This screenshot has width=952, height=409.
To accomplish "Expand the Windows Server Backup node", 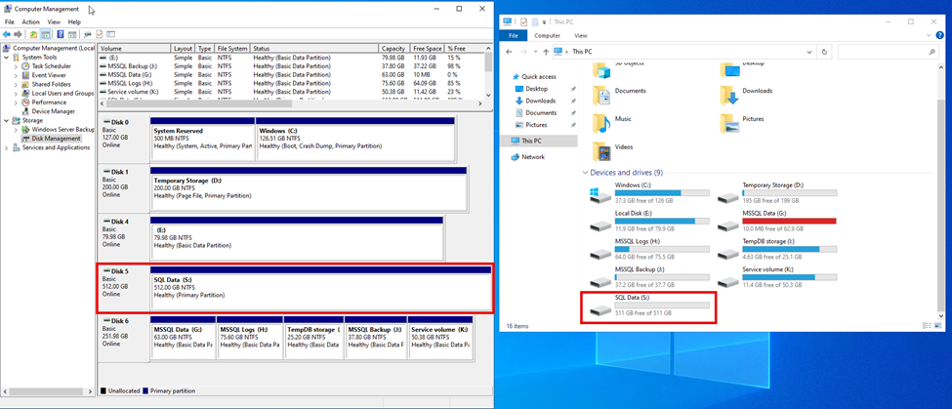I will point(17,129).
